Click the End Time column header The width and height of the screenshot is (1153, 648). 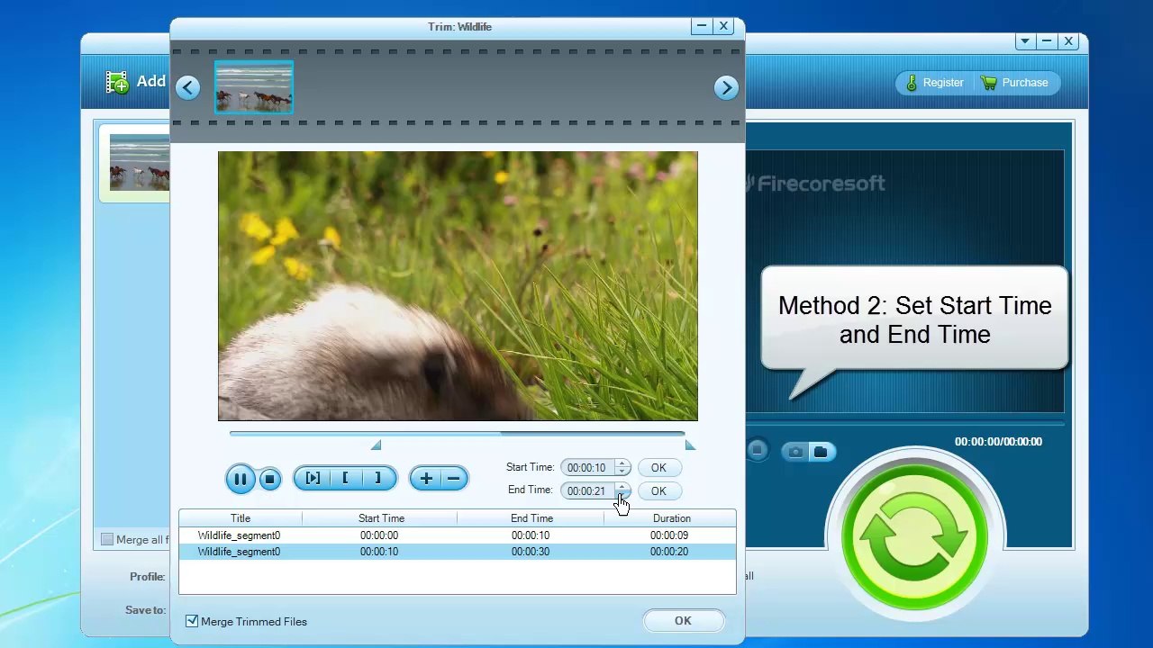(531, 518)
